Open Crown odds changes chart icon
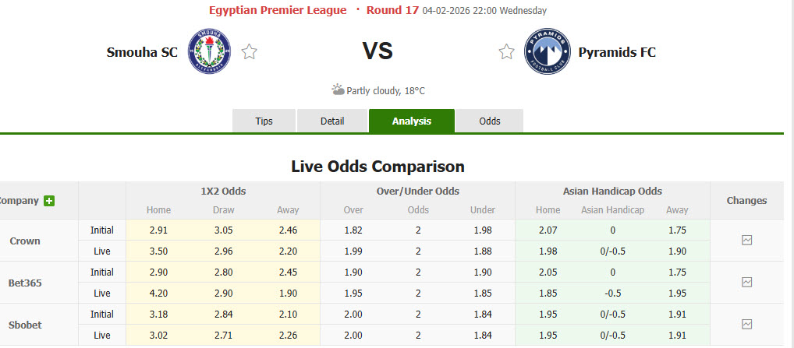Image resolution: width=794 pixels, height=348 pixels. pos(746,241)
